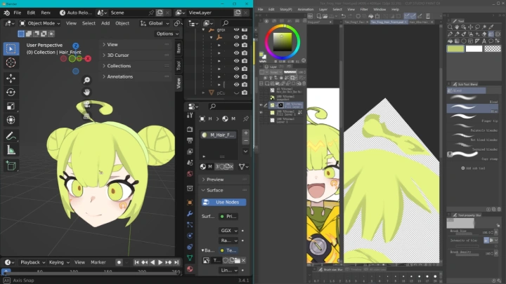Hide Fill layer 1 using its eye icon

pos(261,112)
